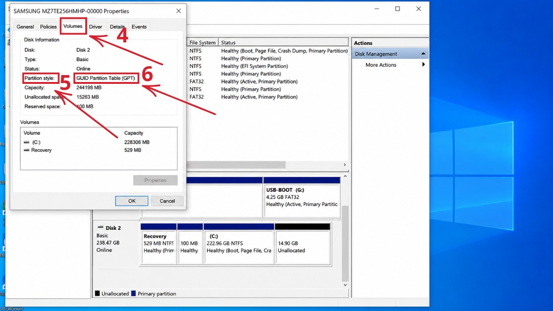553x311 pixels.
Task: Select the Healthy (Boot, Page File, Crash Dump) row
Action: (x=268, y=51)
